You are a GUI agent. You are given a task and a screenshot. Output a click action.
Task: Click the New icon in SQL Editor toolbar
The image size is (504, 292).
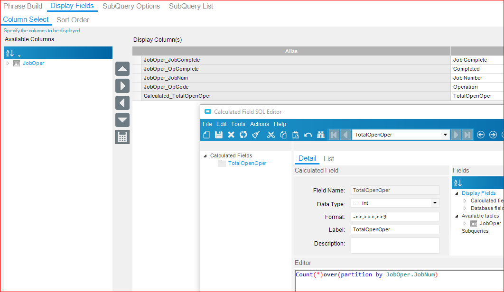(207, 135)
